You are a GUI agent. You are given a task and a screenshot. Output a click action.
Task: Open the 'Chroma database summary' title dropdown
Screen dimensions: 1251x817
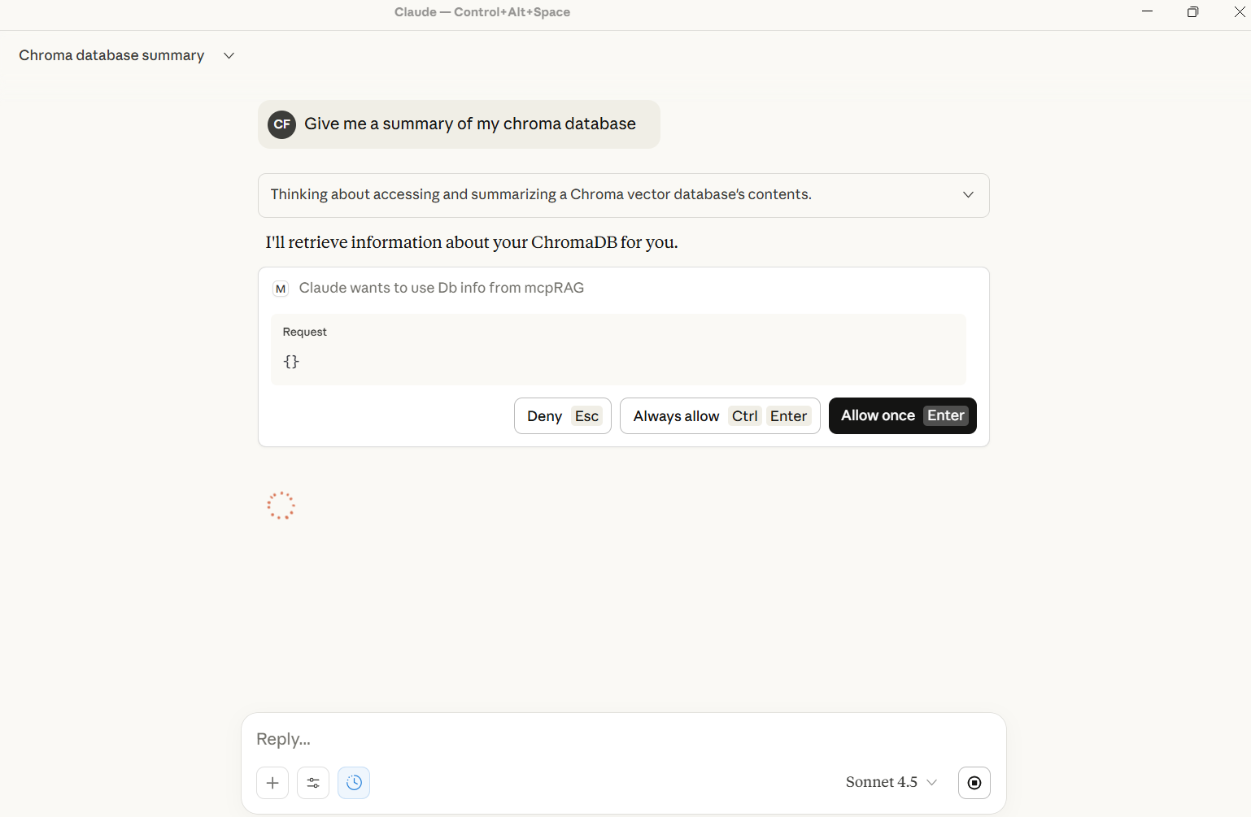(228, 55)
